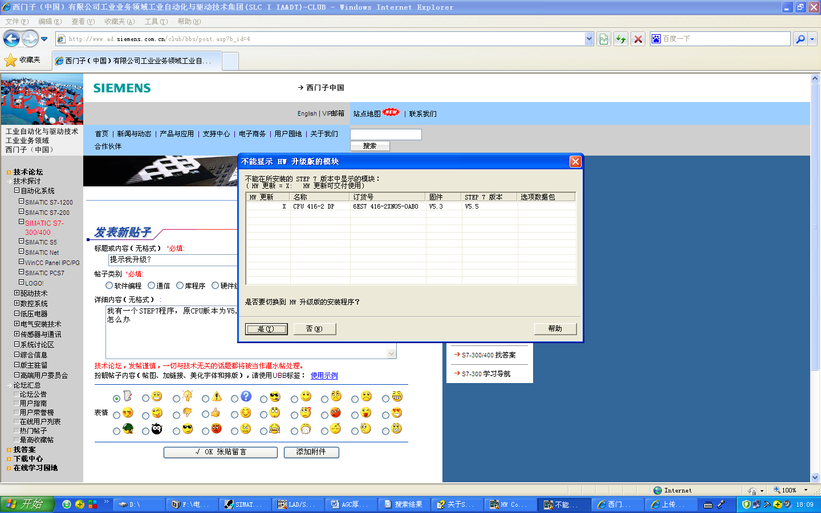This screenshot has width=821, height=513.
Task: Open the 帮助(H) menu
Action: (x=189, y=22)
